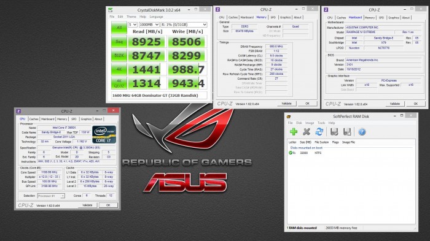
Task: Open the R: drive selection dropdown
Action: [x=184, y=25]
